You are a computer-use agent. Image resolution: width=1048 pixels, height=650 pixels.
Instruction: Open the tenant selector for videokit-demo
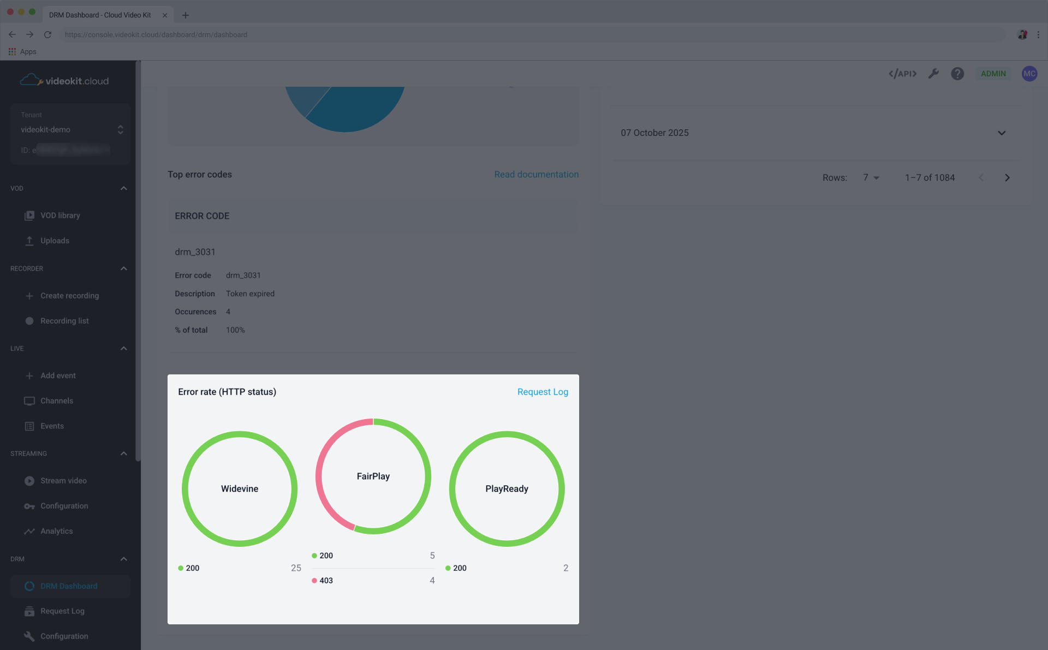120,129
